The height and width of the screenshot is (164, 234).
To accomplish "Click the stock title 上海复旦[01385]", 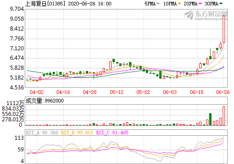I will pyautogui.click(x=45, y=4).
